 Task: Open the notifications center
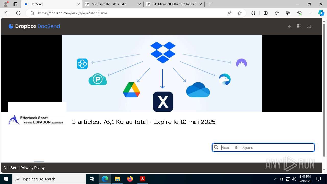[x=319, y=179]
